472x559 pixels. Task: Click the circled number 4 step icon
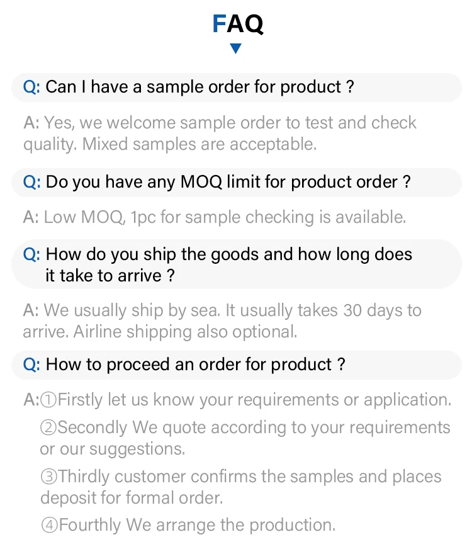pos(48,525)
